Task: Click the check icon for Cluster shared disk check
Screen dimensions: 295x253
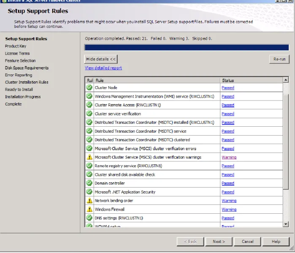Action: [x=89, y=174]
